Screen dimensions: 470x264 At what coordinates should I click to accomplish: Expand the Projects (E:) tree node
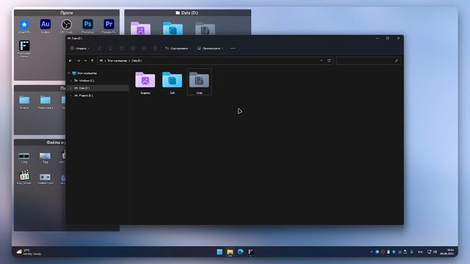[x=71, y=95]
